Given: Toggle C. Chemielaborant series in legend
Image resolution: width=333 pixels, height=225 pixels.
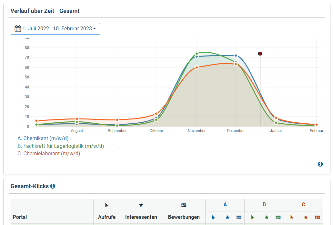Looking at the screenshot, I should 48,154.
